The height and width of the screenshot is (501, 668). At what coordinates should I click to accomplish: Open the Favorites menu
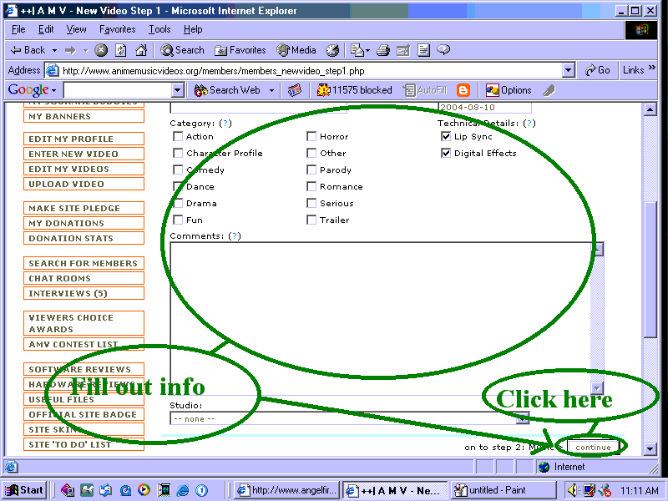[117, 29]
